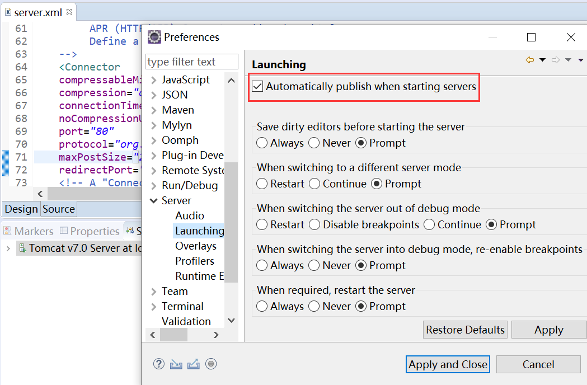Click the Help question mark icon

coord(159,364)
